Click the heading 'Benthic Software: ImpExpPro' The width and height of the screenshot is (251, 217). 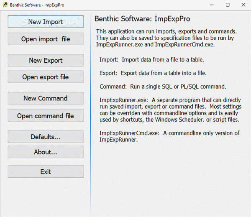pos(142,19)
